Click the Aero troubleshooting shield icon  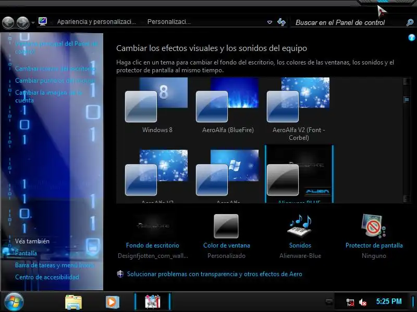120,274
